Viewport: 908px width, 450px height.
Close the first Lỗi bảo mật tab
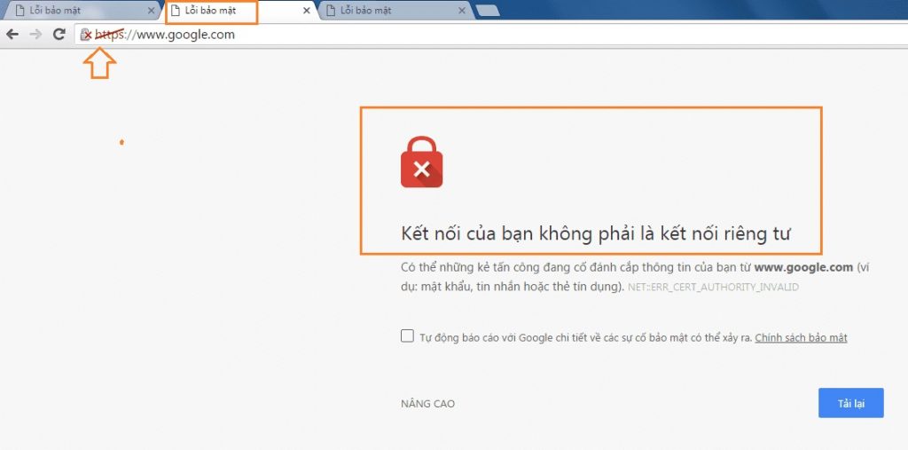[x=151, y=11]
